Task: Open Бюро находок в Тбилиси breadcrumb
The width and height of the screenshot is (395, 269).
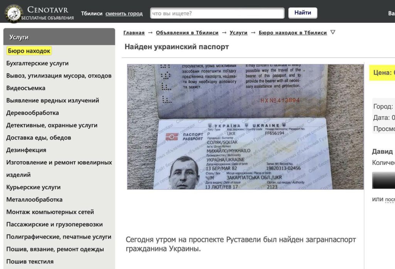Action: (x=292, y=32)
